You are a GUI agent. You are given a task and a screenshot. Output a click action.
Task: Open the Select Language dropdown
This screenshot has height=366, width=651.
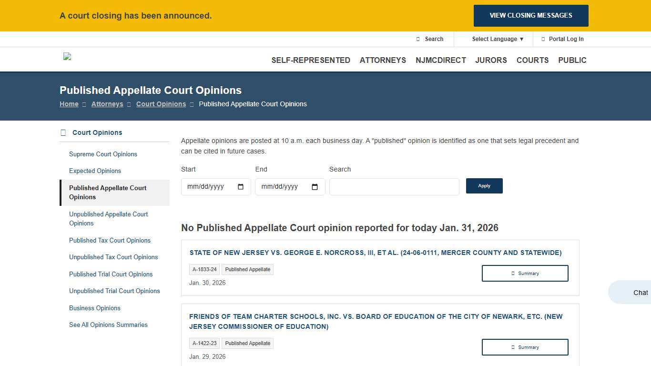pos(497,39)
